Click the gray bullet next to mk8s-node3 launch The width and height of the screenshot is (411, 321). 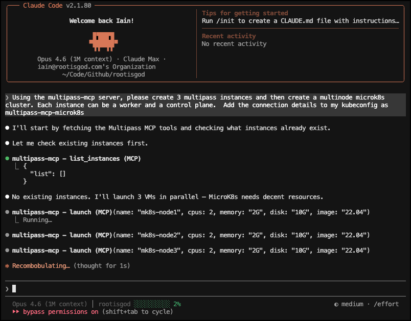[7, 251]
